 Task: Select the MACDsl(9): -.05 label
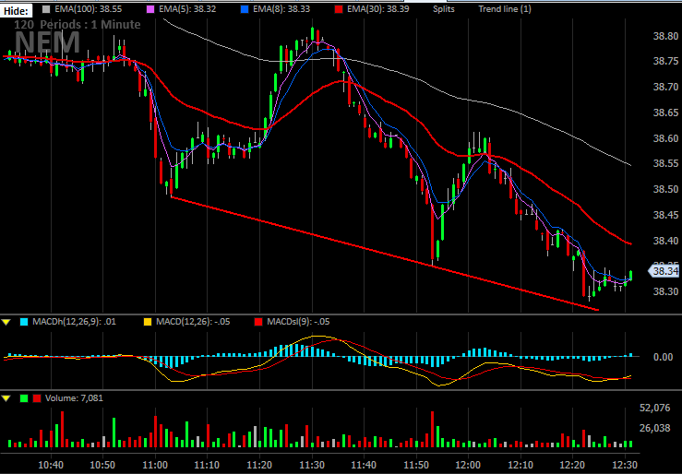click(298, 322)
